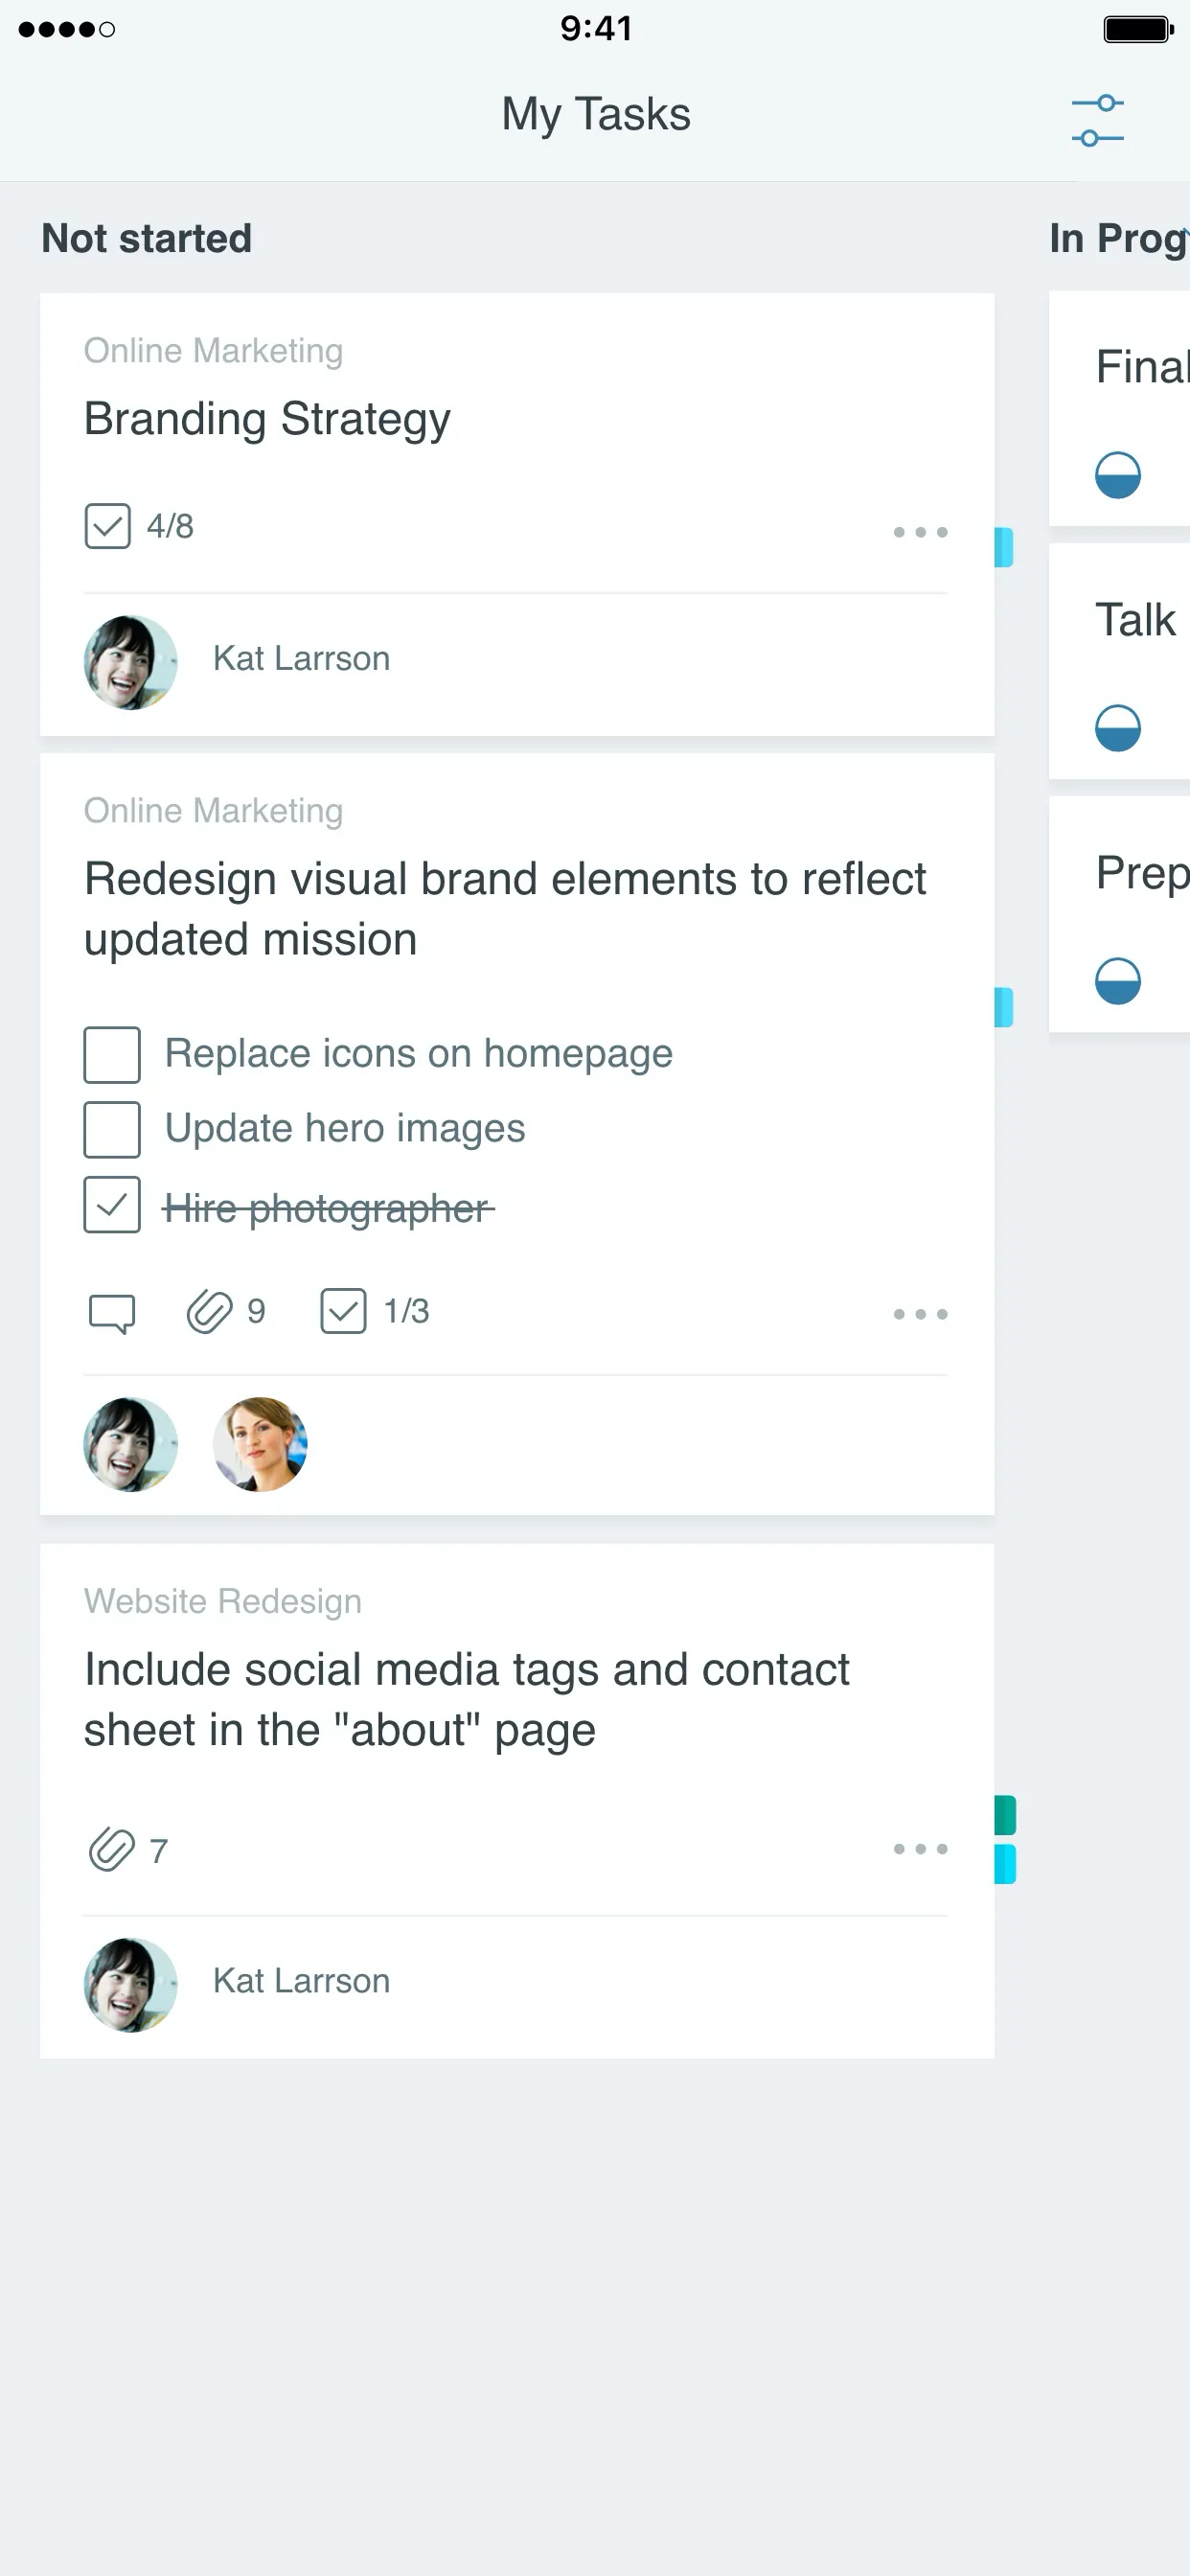Open the Talk task card title

point(1136,620)
